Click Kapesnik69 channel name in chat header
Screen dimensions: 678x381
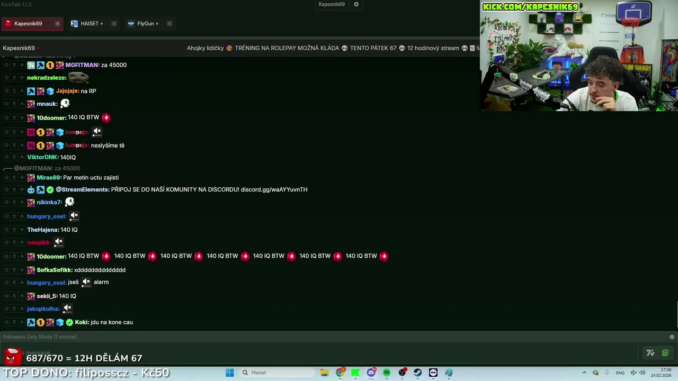[x=19, y=48]
